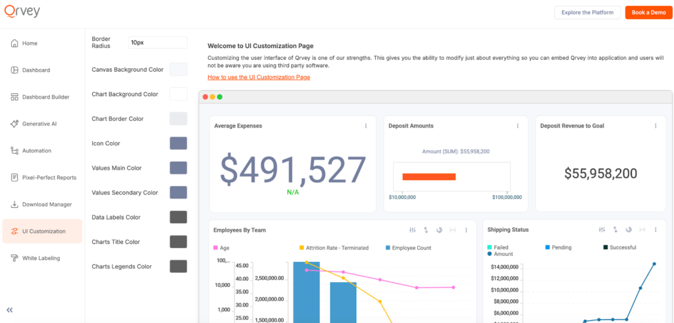Open the Average Expenses three-dot menu
The height and width of the screenshot is (323, 674).
tap(366, 126)
